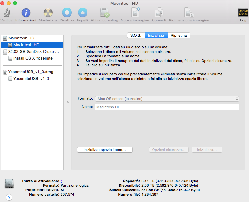Click the Converti toolbar icon
Image resolution: width=249 pixels, height=202 pixels.
point(159,13)
